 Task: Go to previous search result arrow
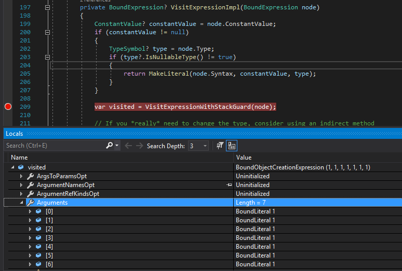tap(128, 146)
